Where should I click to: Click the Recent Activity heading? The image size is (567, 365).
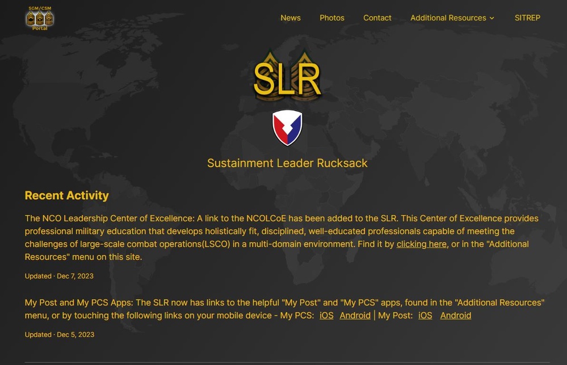coord(66,195)
